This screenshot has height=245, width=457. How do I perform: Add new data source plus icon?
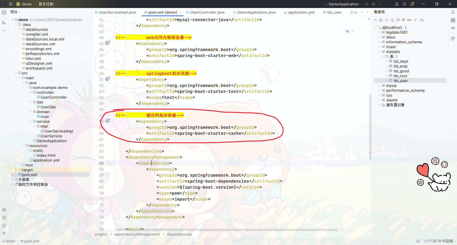coord(376,20)
